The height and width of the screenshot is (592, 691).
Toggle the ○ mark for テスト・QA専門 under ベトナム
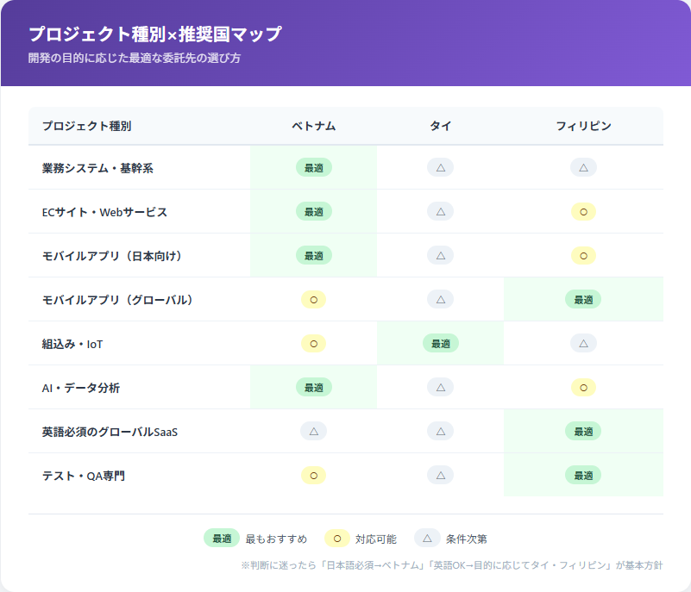[314, 475]
